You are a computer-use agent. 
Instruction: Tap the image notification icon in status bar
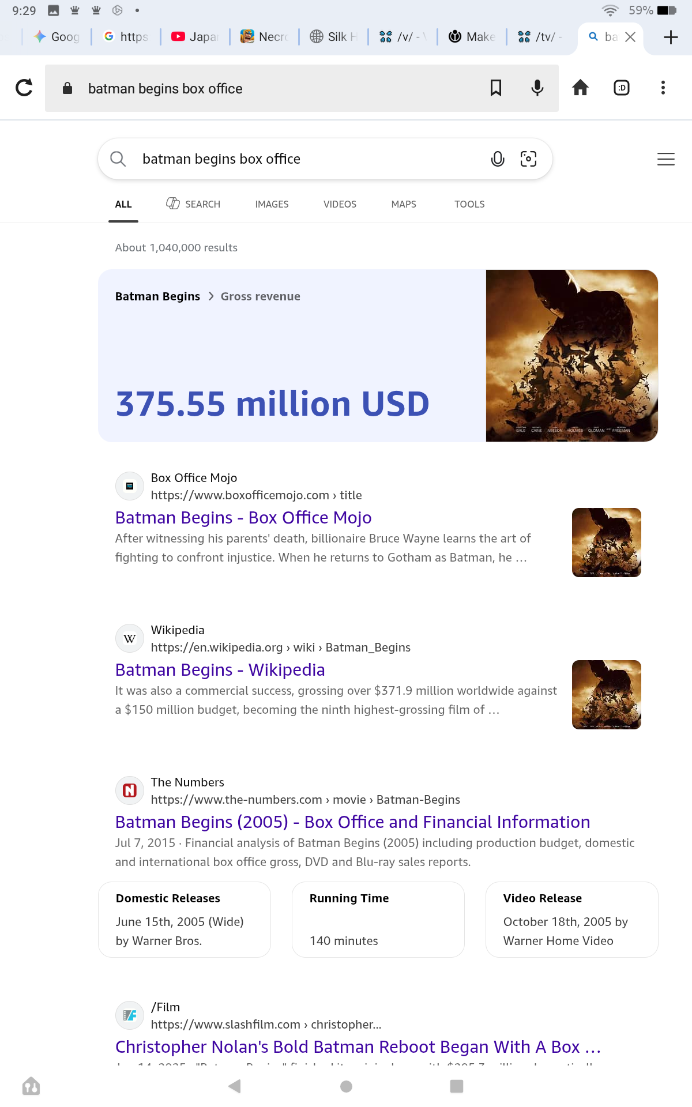point(54,10)
